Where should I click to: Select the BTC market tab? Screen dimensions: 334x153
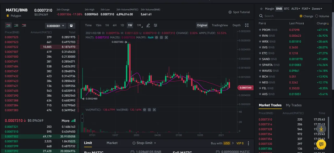tap(287, 9)
